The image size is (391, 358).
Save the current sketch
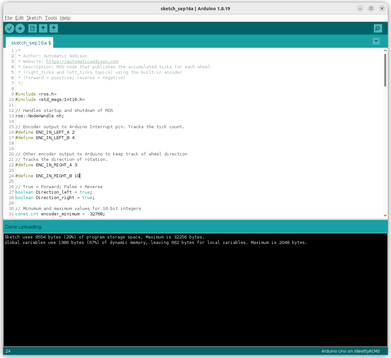pyautogui.click(x=54, y=29)
